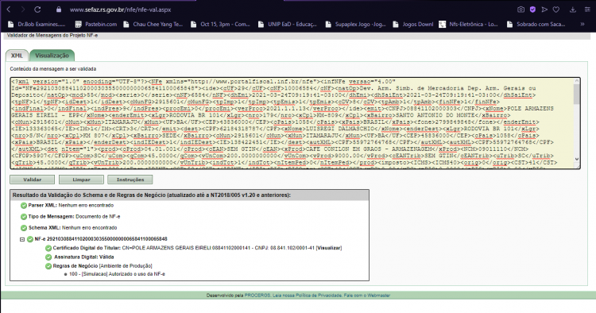Open downloads with the download arrow icon
The height and width of the screenshot is (313, 596).
click(572, 10)
